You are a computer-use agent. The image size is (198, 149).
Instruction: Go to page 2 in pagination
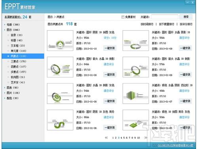116,138
